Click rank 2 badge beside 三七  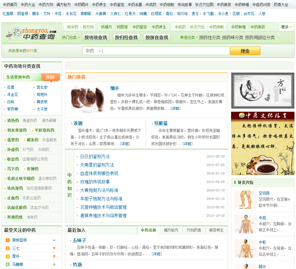[x=8, y=248]
